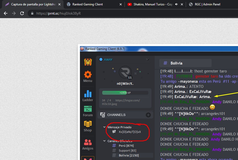Open private chat with Xx]D[aNyT[O]xX

(x=130, y=132)
